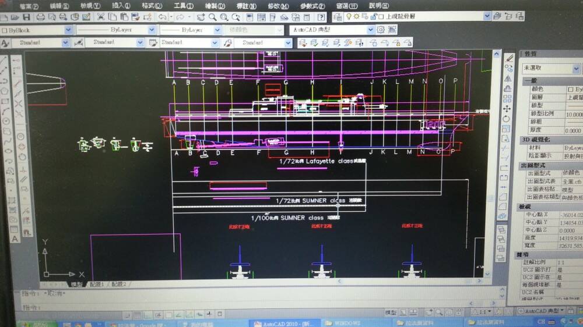Switch to the 配置1 layout tab
The width and height of the screenshot is (583, 327).
[96, 285]
